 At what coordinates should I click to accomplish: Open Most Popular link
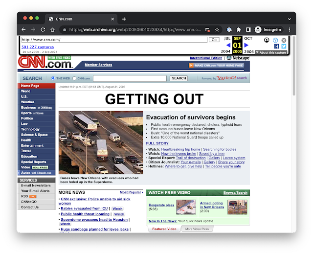(131, 192)
